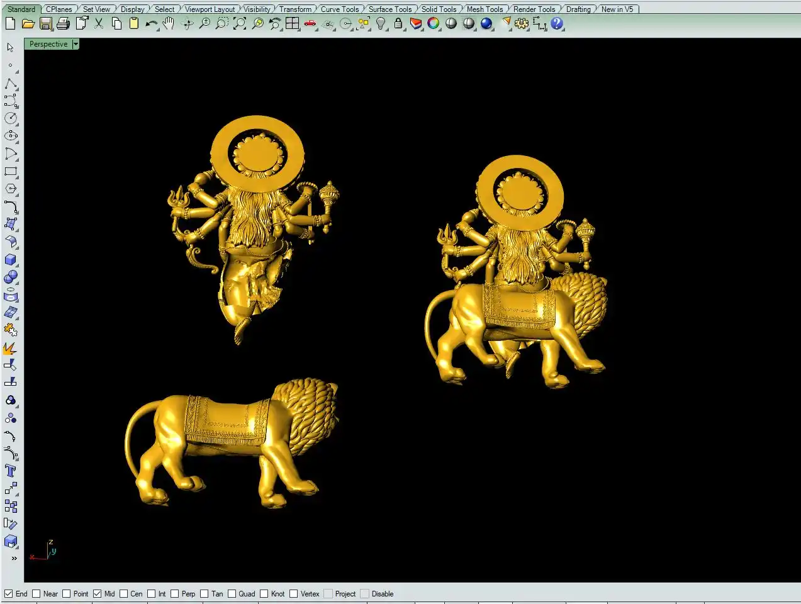Open the Options gear icon
The height and width of the screenshot is (604, 801).
522,24
